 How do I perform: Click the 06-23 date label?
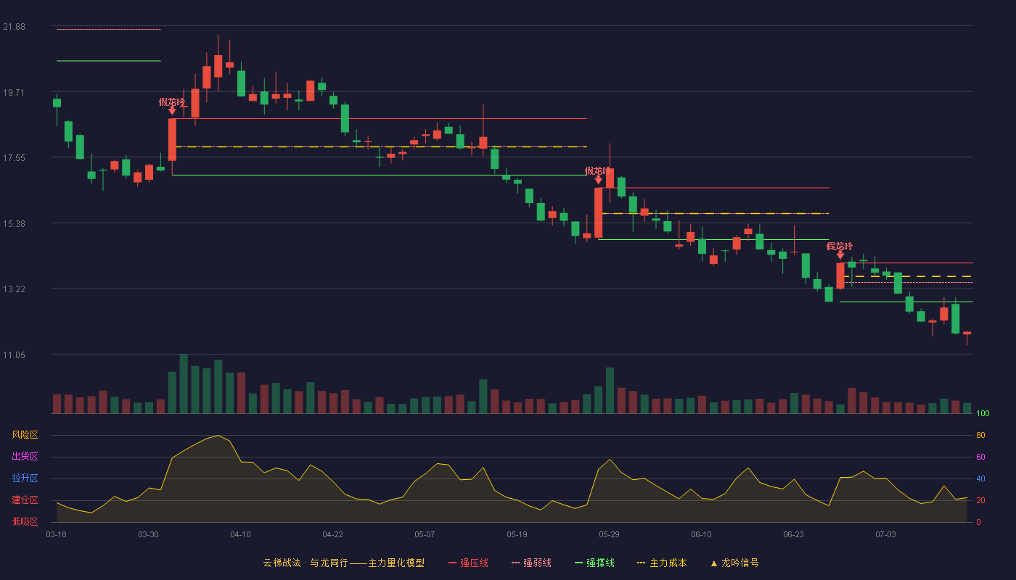click(793, 534)
